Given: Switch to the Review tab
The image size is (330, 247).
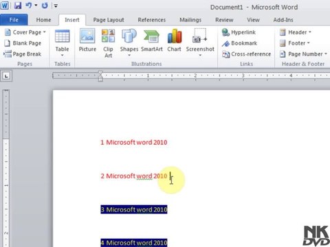Looking at the screenshot, I should tap(224, 20).
